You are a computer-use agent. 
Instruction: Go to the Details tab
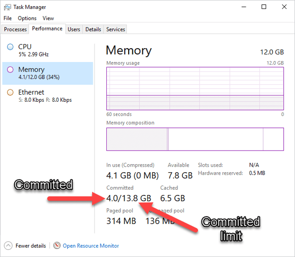pyautogui.click(x=93, y=29)
